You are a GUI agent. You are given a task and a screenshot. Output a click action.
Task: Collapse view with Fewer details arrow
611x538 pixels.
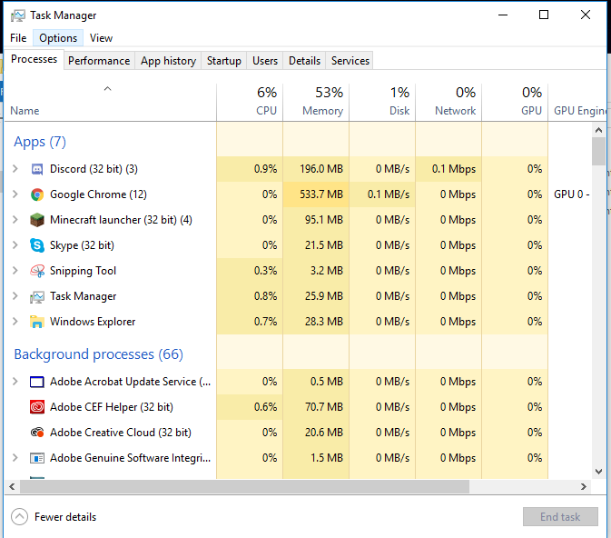pos(19,517)
